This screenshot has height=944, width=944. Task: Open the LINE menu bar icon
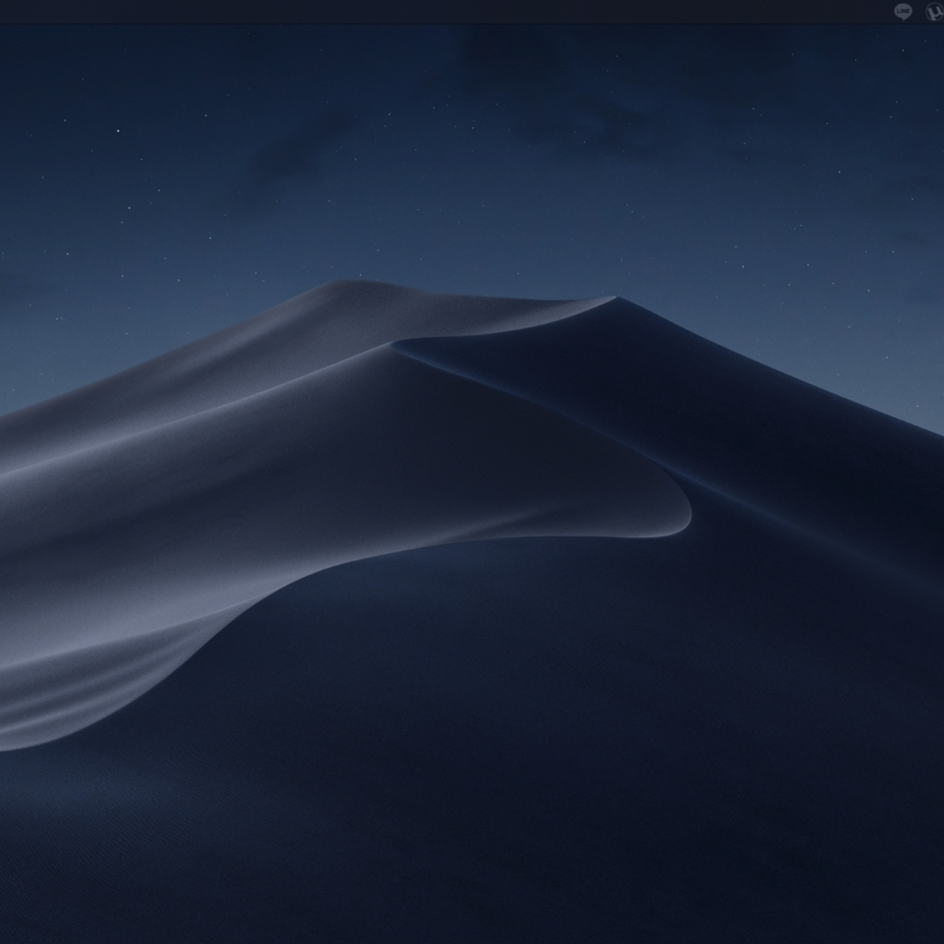(903, 12)
